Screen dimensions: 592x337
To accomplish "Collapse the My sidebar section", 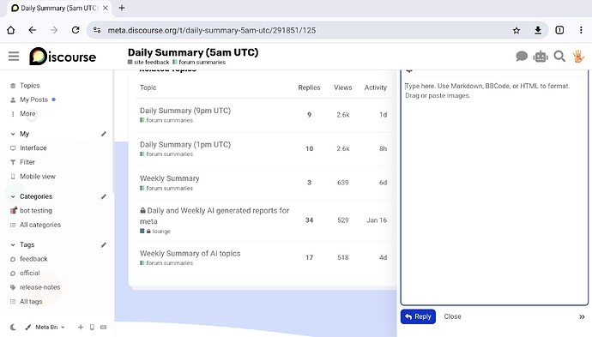I will pos(13,134).
